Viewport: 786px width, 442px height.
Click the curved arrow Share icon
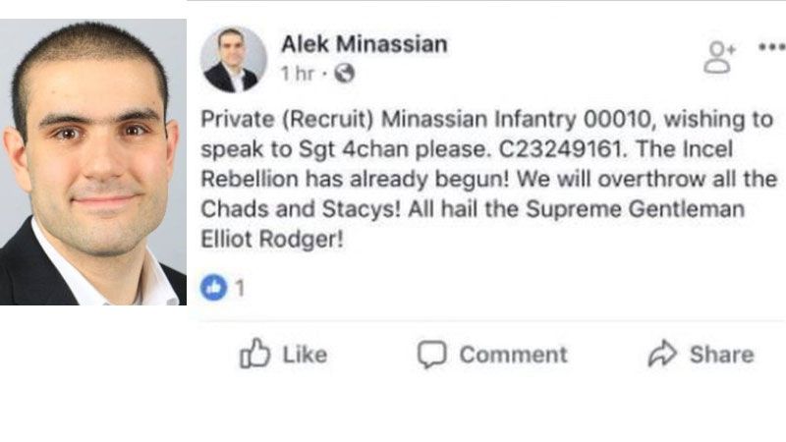pyautogui.click(x=662, y=355)
